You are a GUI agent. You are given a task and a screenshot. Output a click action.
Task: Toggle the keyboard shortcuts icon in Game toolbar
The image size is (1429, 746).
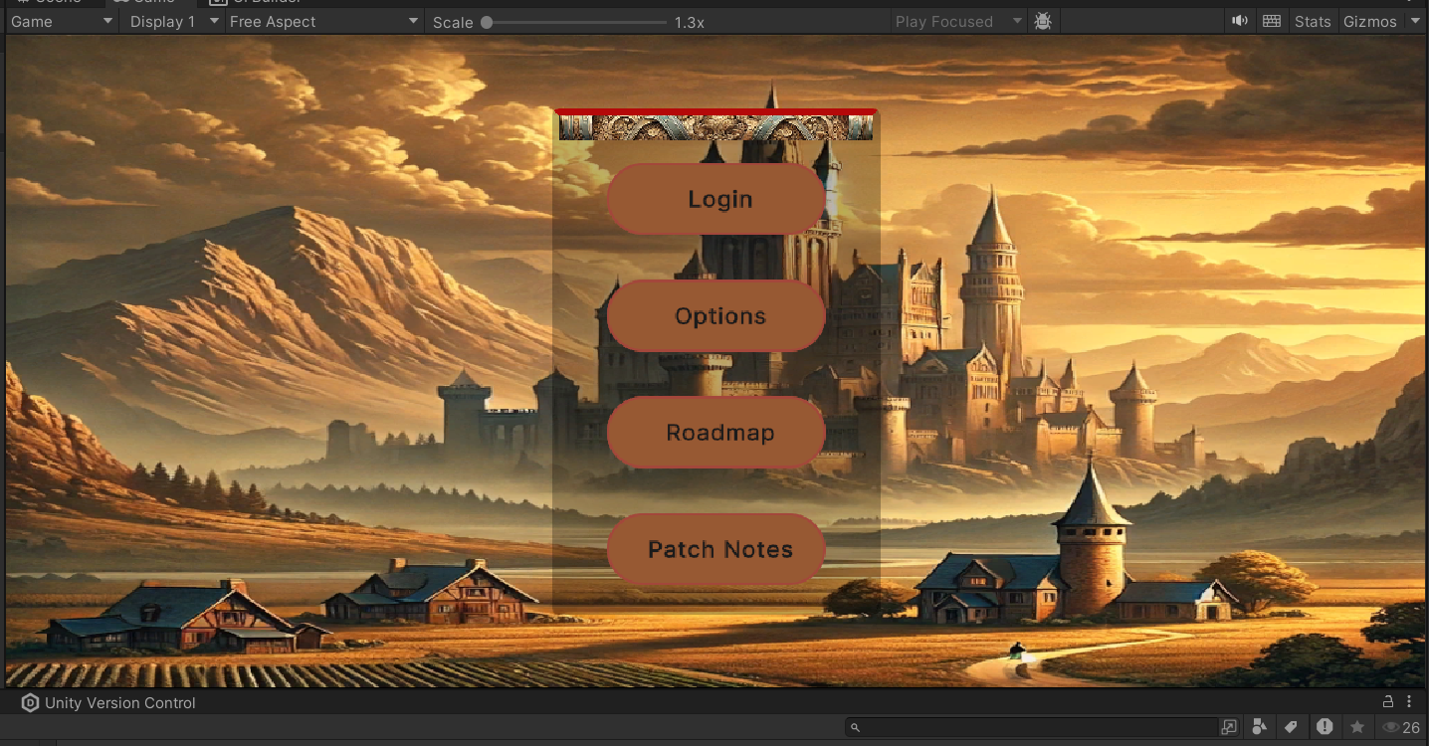coord(1271,21)
